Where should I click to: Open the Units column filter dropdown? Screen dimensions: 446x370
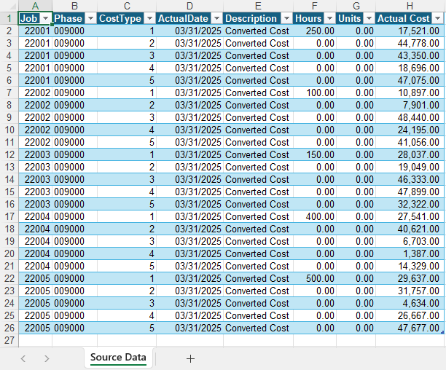(x=369, y=19)
